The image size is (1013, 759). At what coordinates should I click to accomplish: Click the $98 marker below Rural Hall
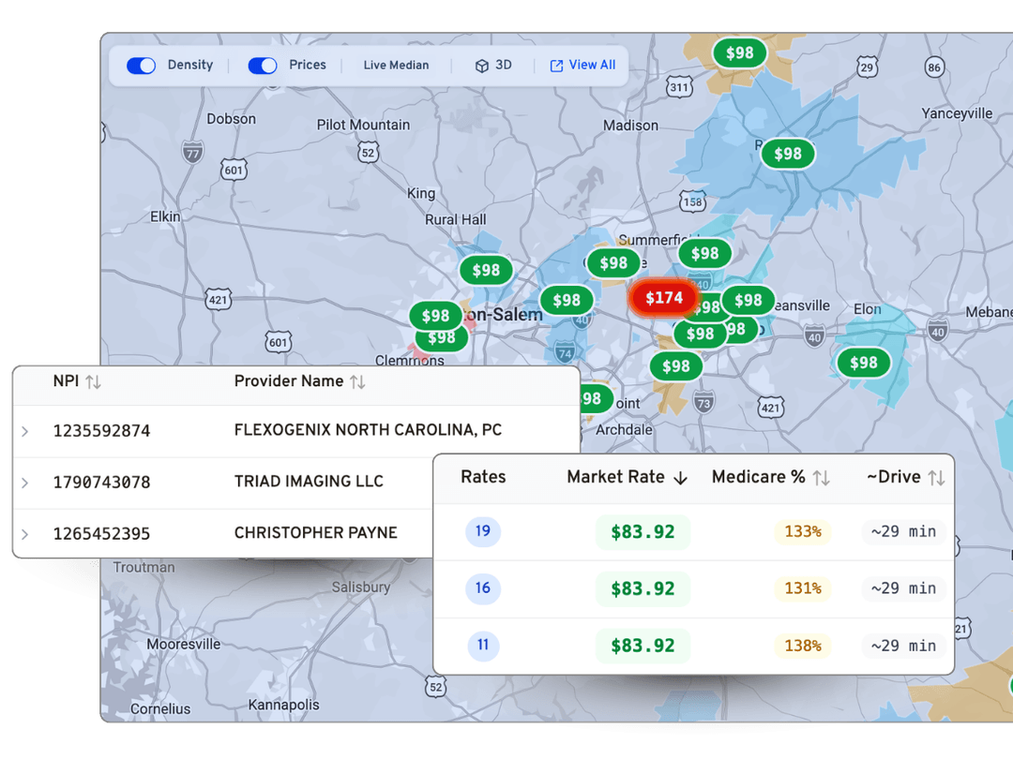[486, 270]
